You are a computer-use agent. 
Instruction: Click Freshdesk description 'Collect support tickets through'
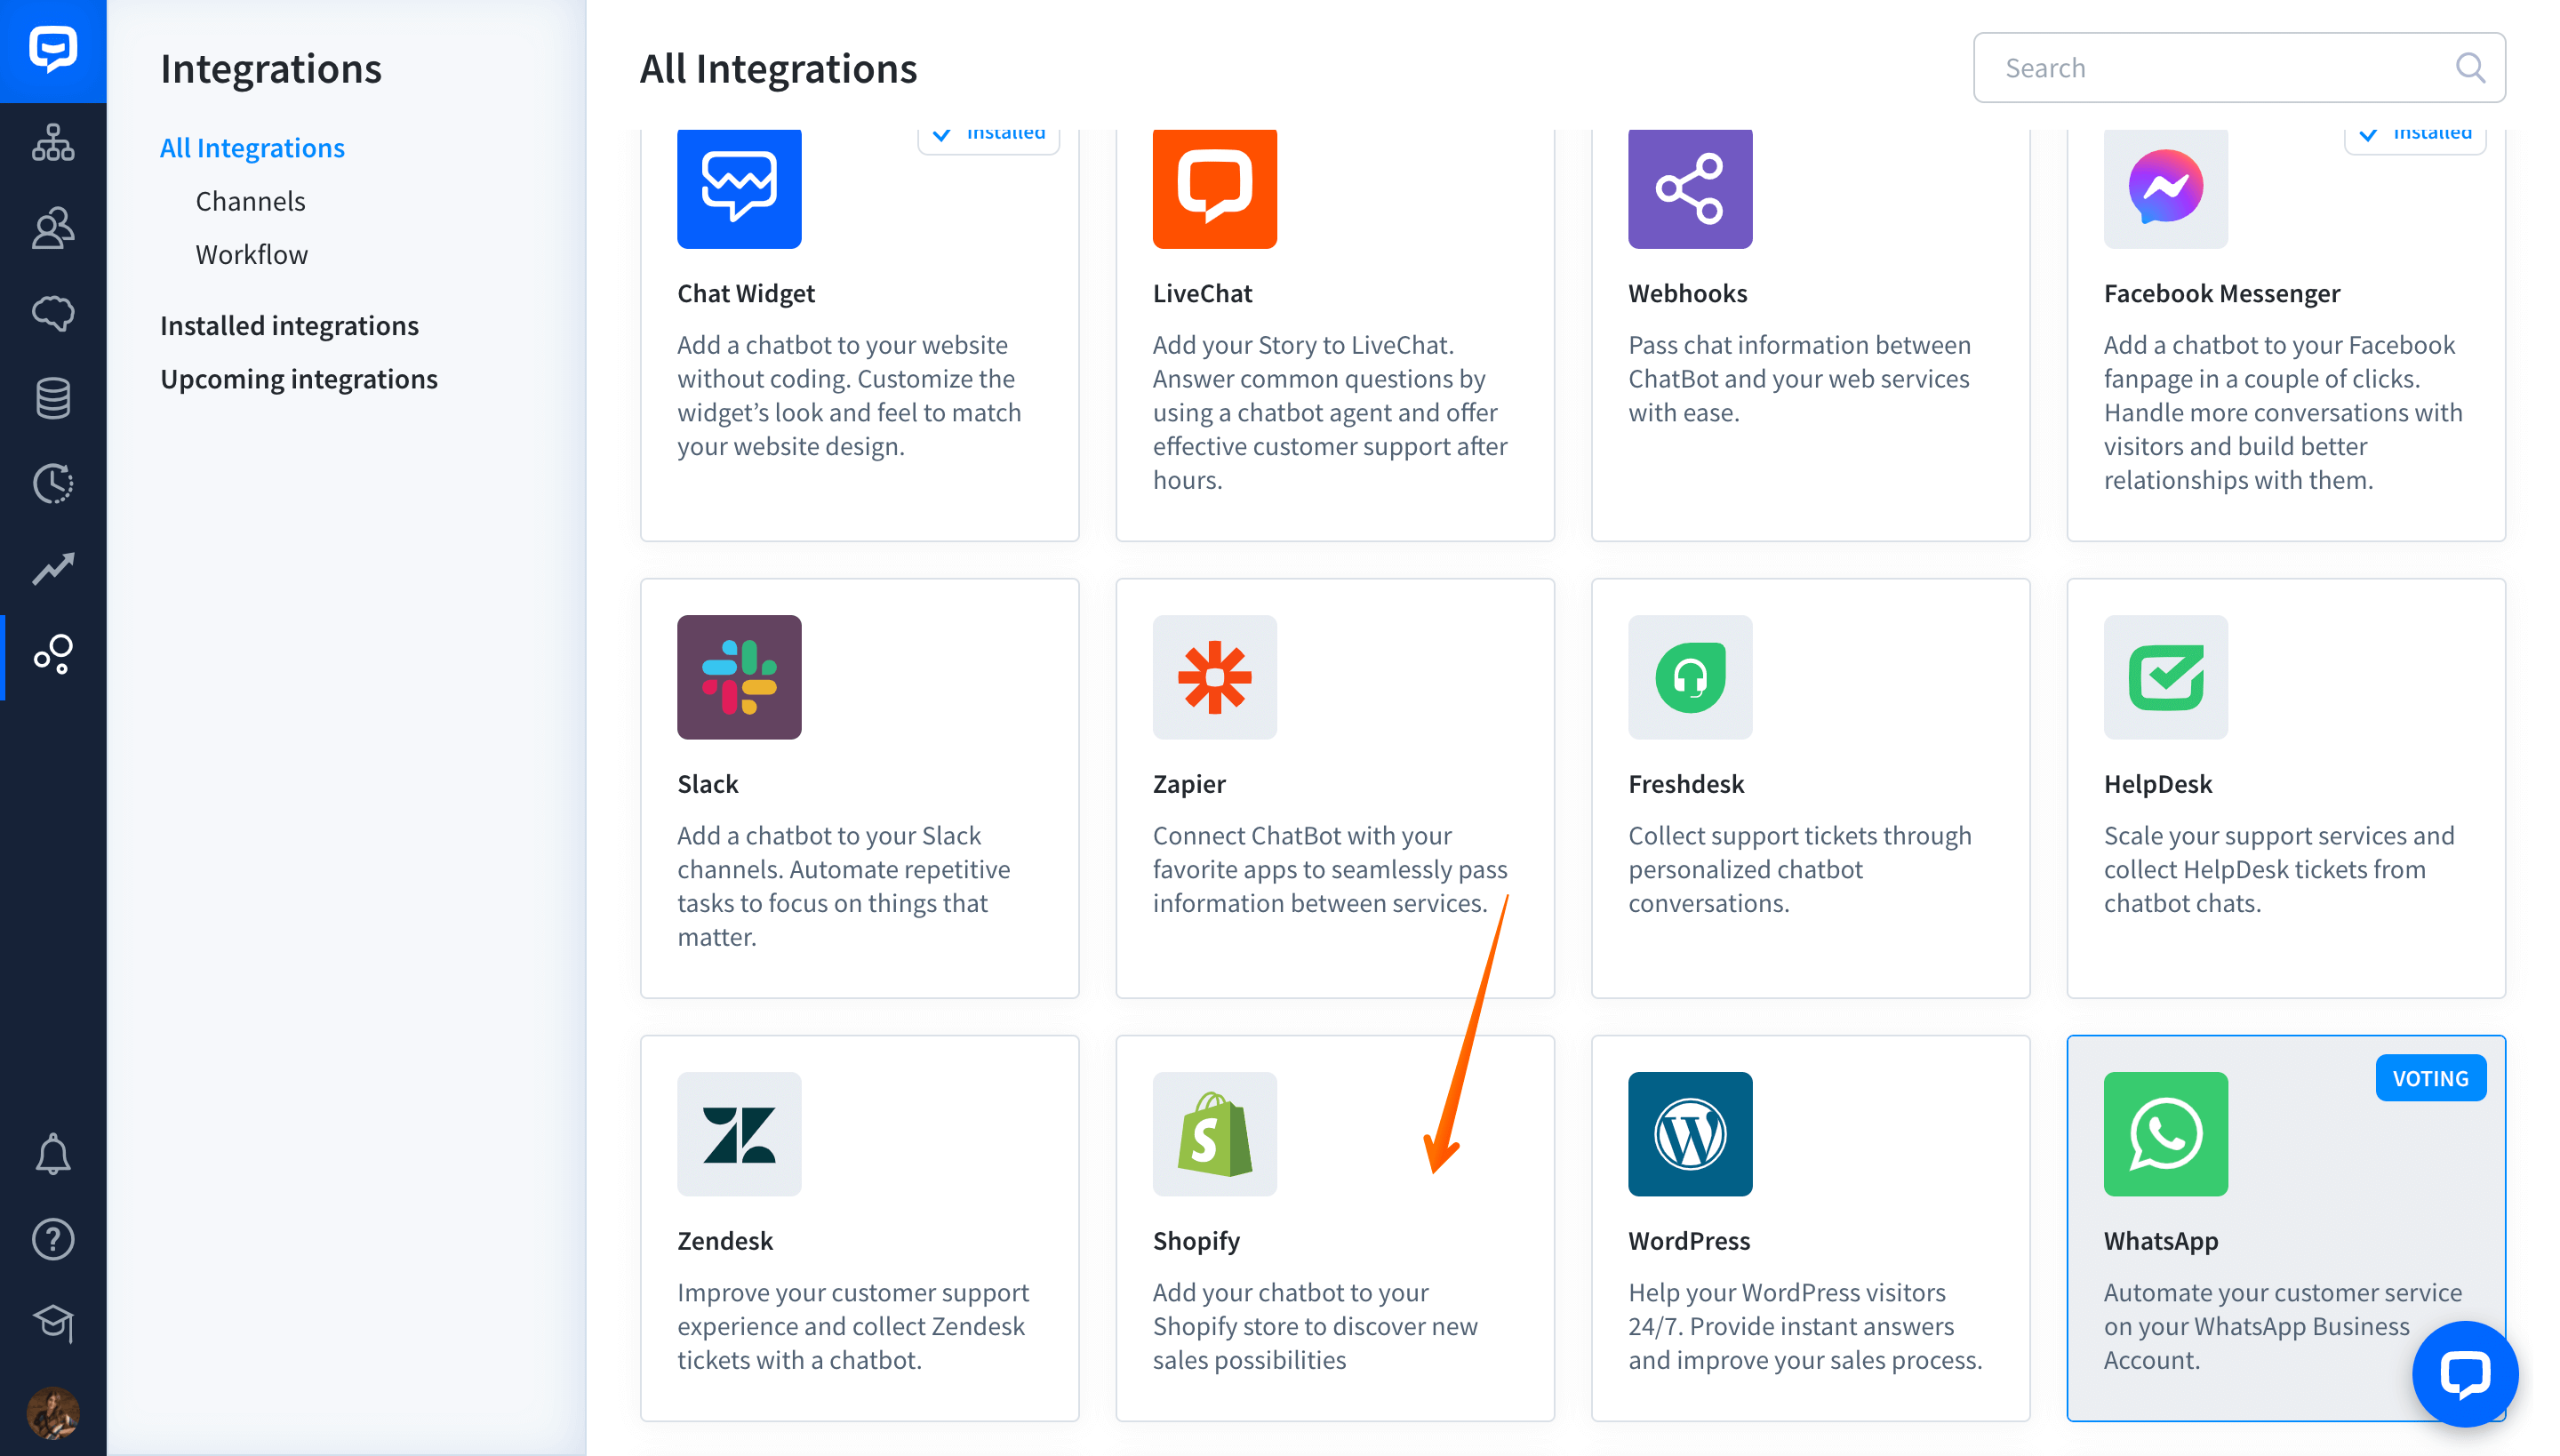[1799, 835]
